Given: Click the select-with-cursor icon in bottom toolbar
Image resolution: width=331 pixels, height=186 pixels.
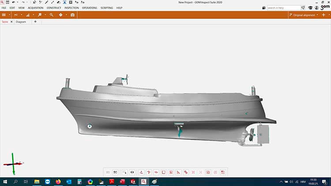Looking at the screenshot, I should pyautogui.click(x=124, y=172).
